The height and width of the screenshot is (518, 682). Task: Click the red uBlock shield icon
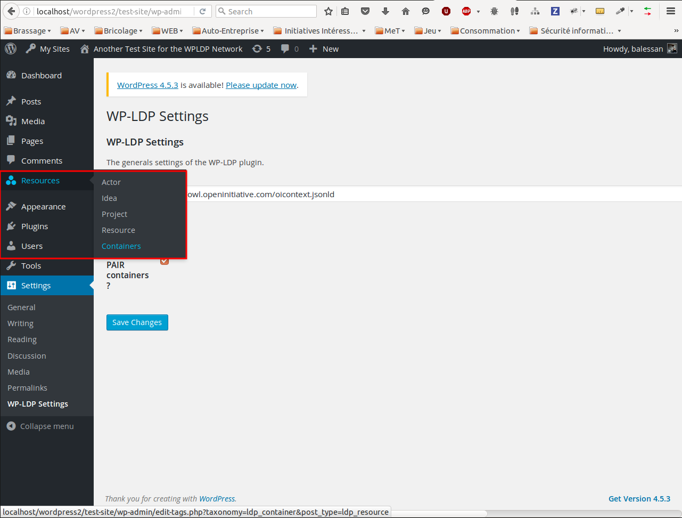pyautogui.click(x=446, y=11)
